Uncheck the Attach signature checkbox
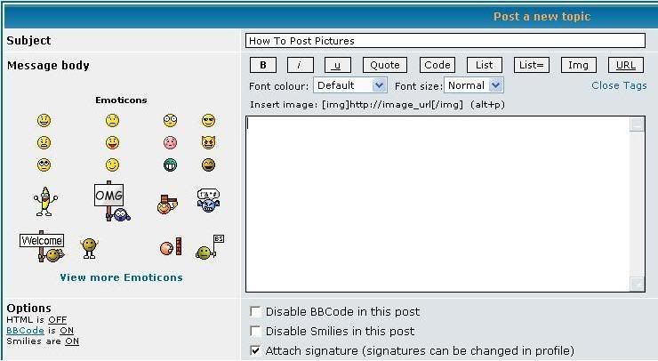Screen dimensions: 658x361 (254, 350)
